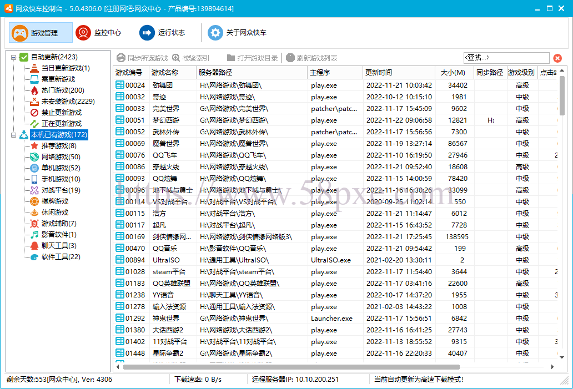The width and height of the screenshot is (573, 389).
Task: Click the shield icon for 游戏辅助(7)
Action: point(34,224)
